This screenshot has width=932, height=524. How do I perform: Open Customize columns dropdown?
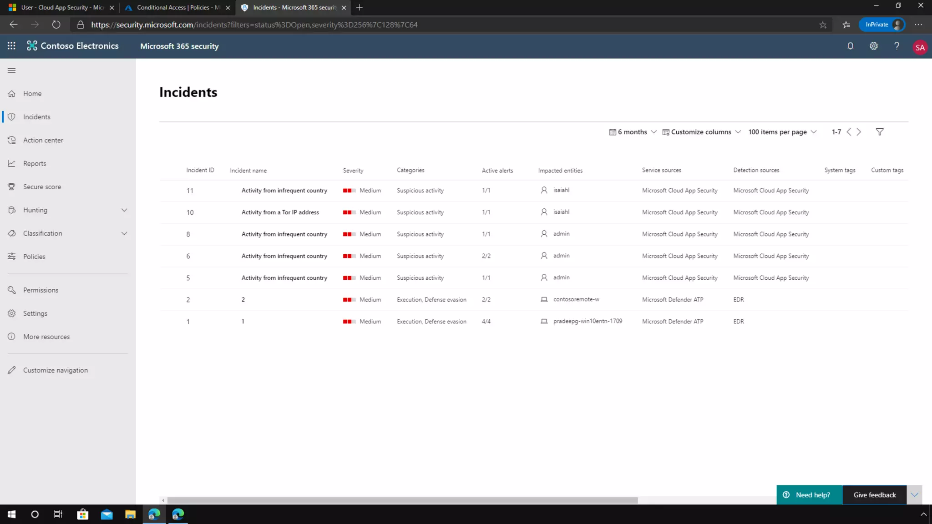(x=701, y=132)
